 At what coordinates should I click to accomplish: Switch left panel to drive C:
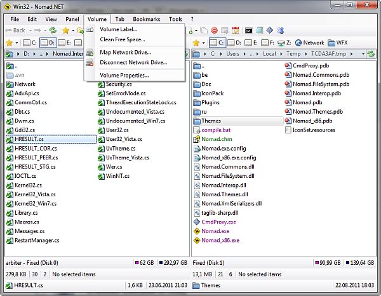coord(30,43)
